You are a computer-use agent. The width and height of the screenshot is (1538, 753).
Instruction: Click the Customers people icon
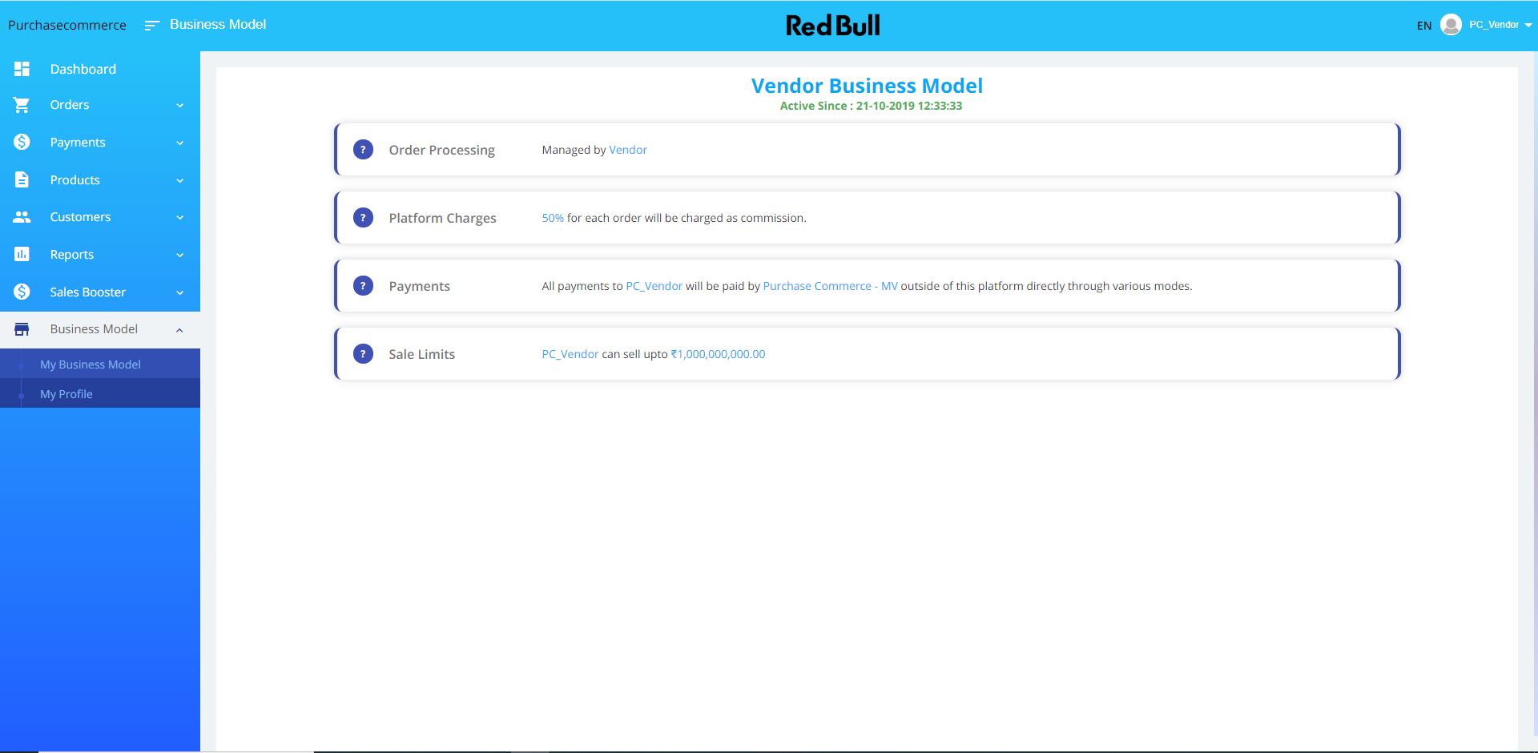(22, 217)
